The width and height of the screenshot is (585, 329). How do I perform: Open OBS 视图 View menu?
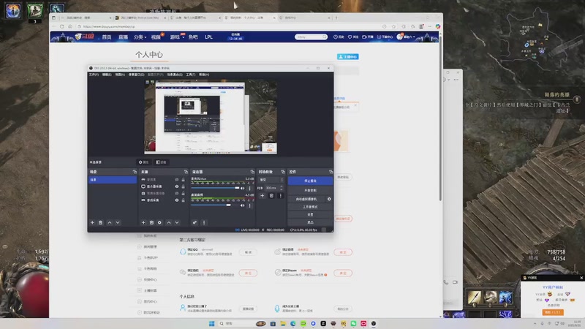tap(120, 75)
